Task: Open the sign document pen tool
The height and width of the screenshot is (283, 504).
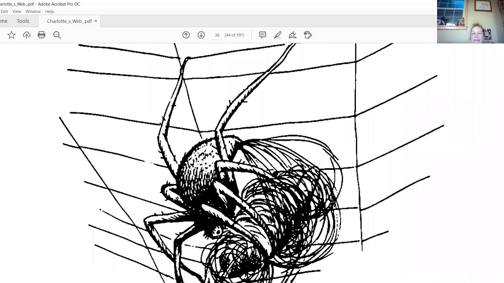Action: click(x=293, y=35)
